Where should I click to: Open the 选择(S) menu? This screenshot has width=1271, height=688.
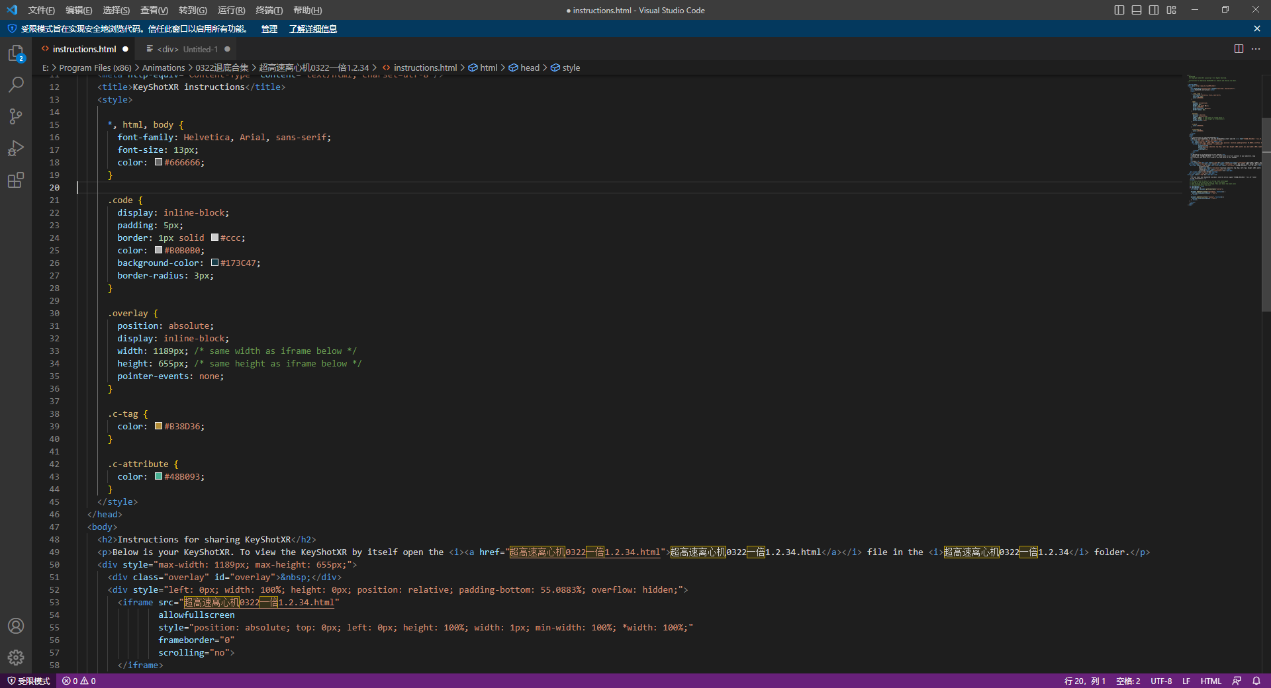point(116,10)
